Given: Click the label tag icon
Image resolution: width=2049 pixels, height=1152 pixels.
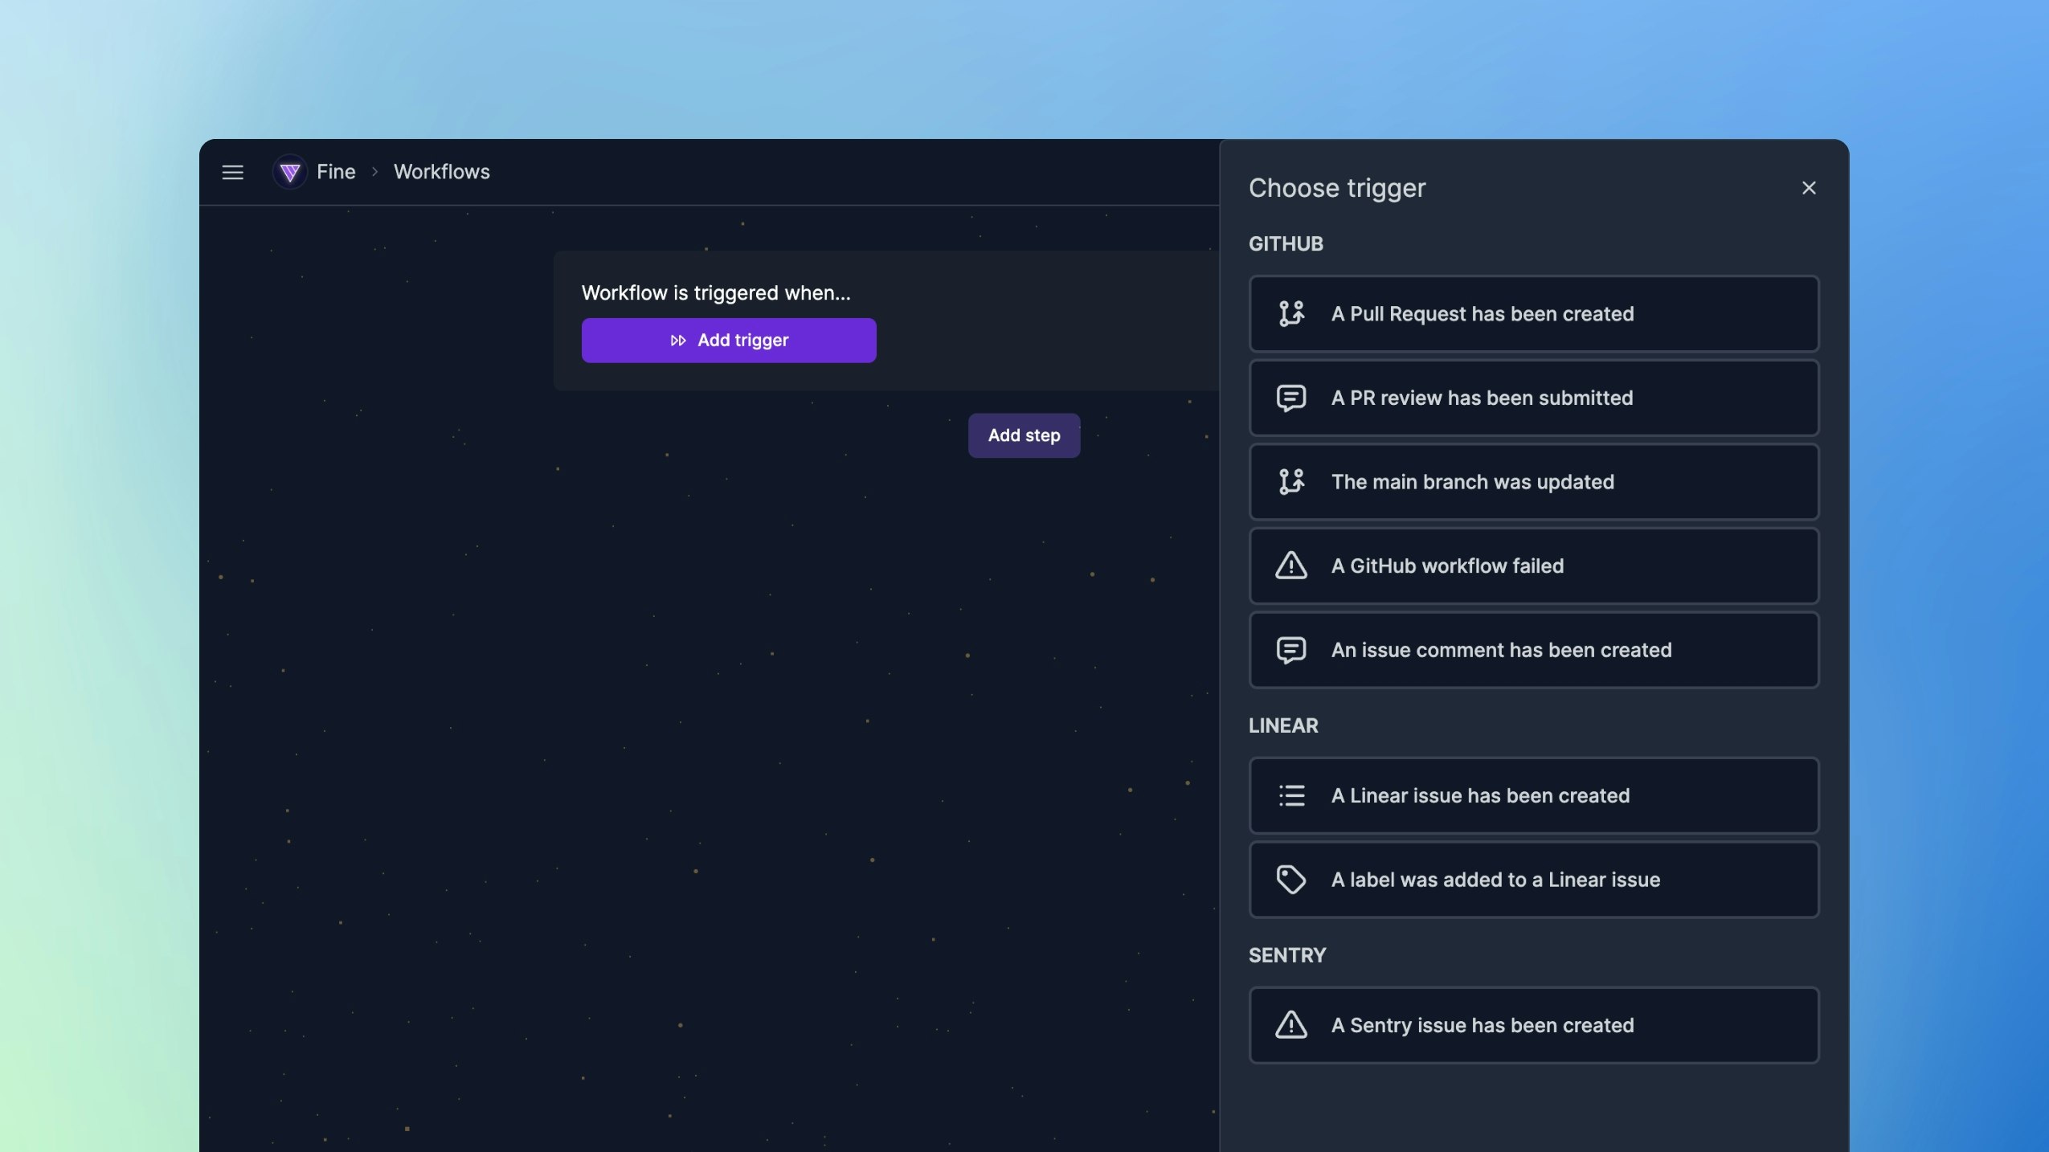Looking at the screenshot, I should 1291,880.
